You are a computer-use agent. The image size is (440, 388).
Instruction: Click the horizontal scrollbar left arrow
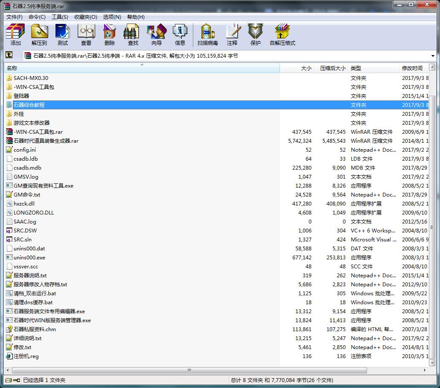pos(8,370)
